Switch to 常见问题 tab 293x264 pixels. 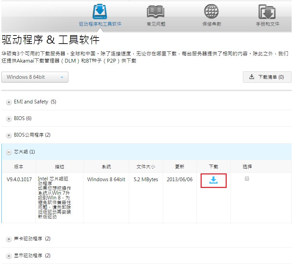pyautogui.click(x=156, y=24)
